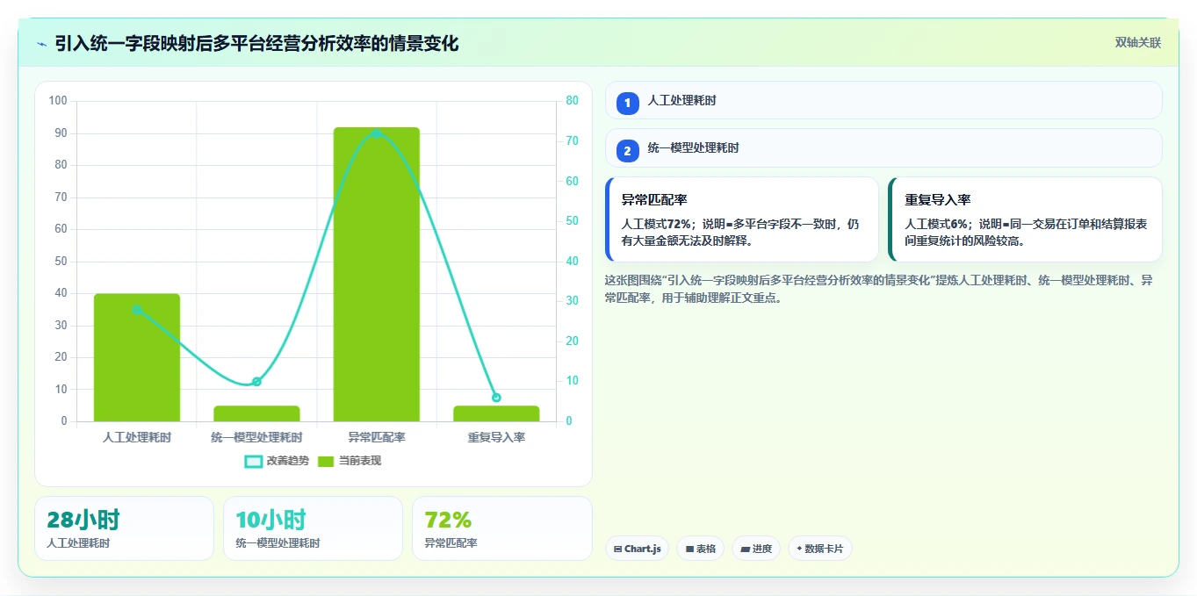
Task: Click the 表格 chip icon
Action: [689, 549]
